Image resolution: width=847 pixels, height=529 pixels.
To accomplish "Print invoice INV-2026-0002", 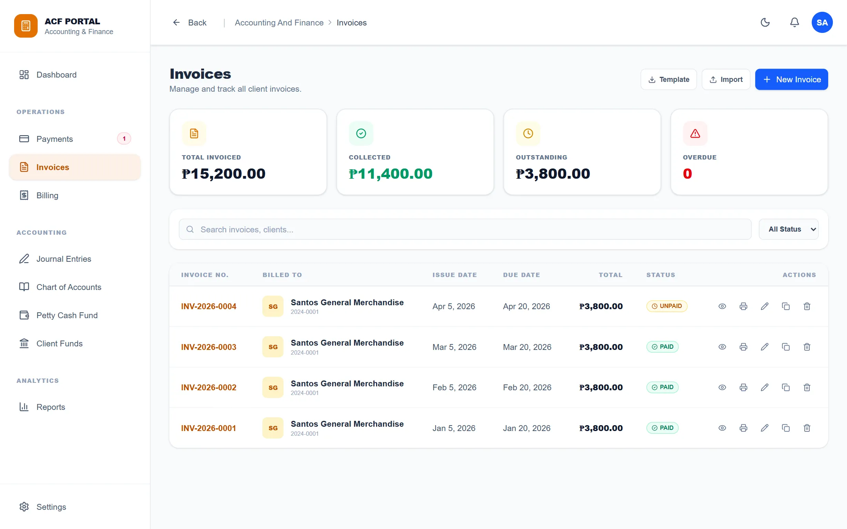I will [x=743, y=388].
